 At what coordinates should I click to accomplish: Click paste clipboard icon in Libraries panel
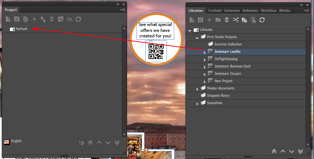[x=253, y=20]
